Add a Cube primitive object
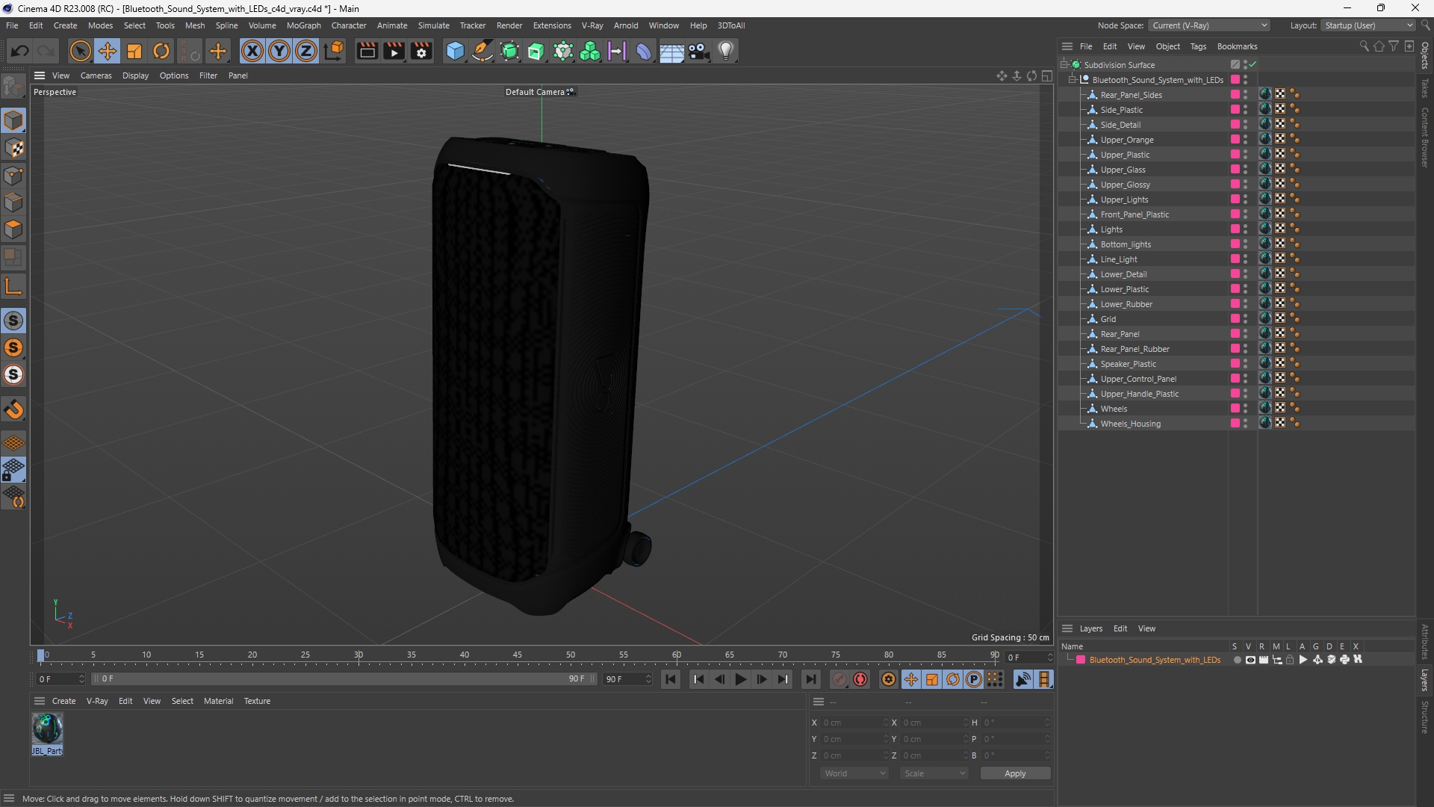 pyautogui.click(x=455, y=51)
